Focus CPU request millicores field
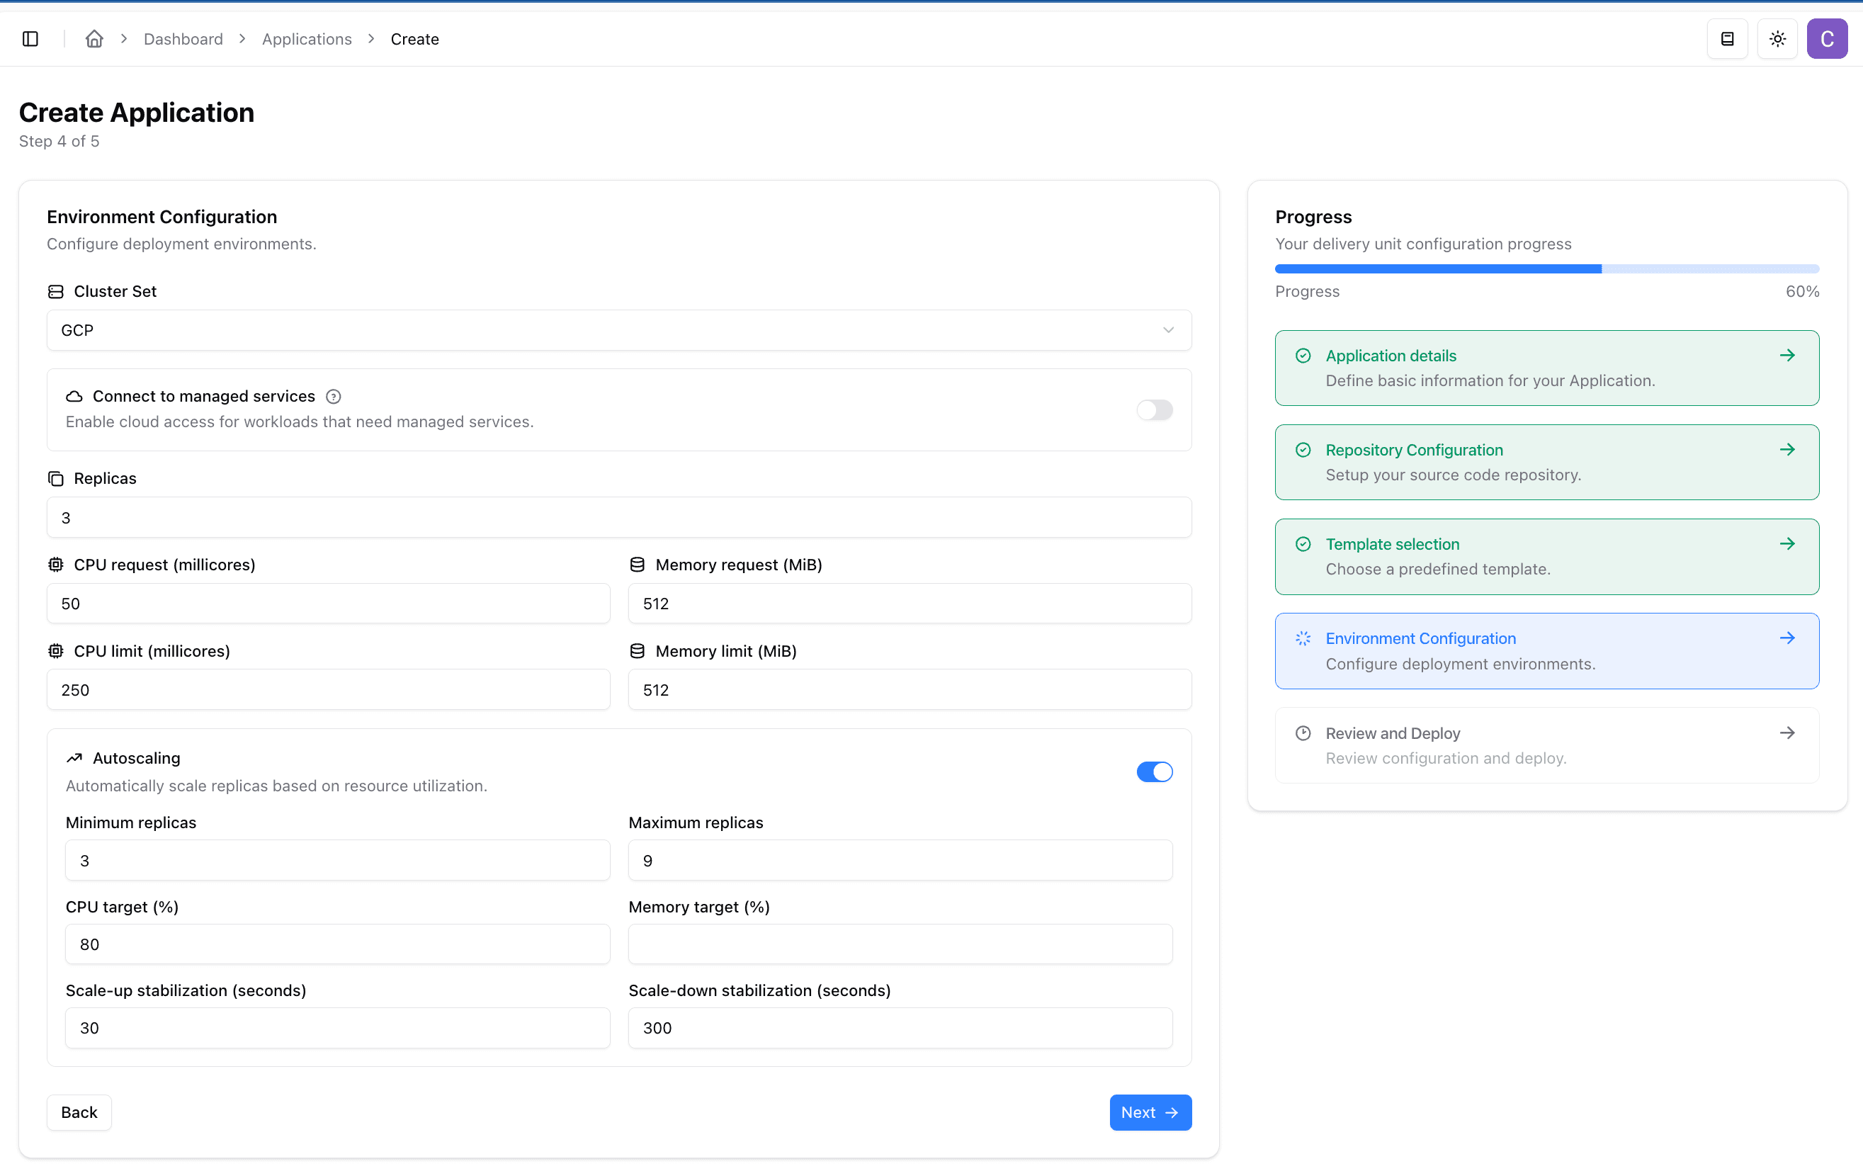 (328, 604)
